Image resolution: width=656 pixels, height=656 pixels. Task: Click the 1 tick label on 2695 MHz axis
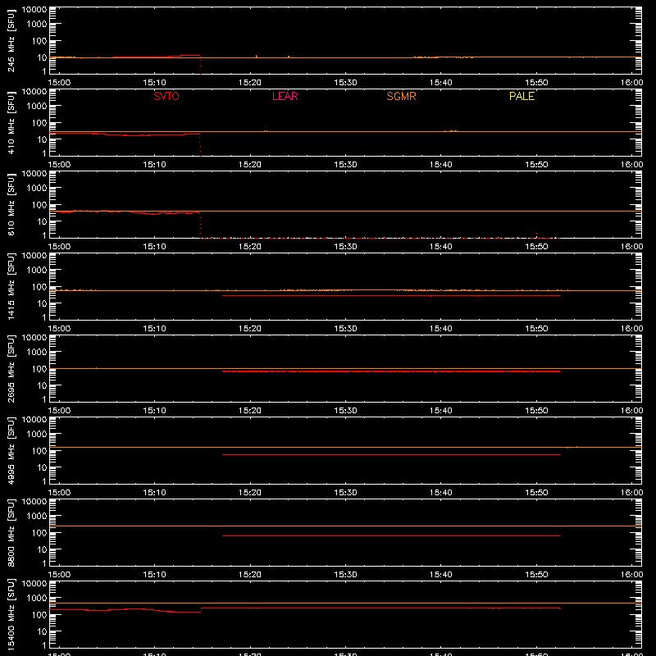click(x=44, y=399)
